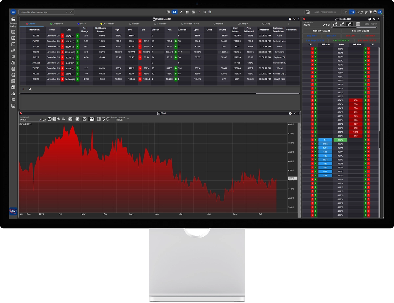Click the chart zoom in magnifier
This screenshot has height=303, width=394.
coord(59,119)
